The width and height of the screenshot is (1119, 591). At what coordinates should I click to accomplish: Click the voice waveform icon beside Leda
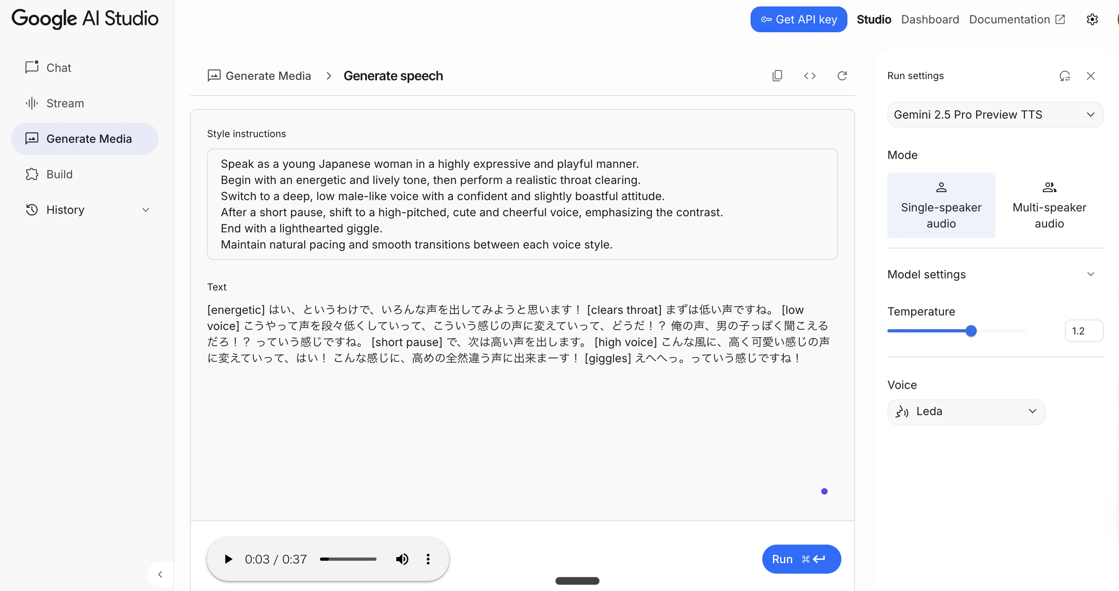coord(902,411)
